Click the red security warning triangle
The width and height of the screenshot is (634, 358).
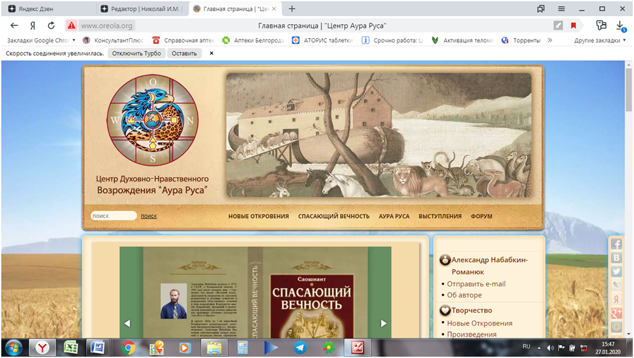pos(71,25)
